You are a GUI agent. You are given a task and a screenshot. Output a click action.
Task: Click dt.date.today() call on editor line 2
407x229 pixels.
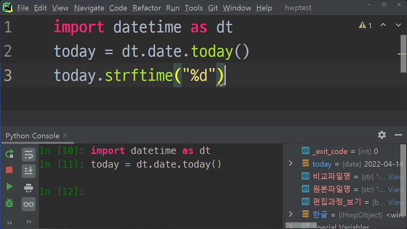click(x=185, y=52)
